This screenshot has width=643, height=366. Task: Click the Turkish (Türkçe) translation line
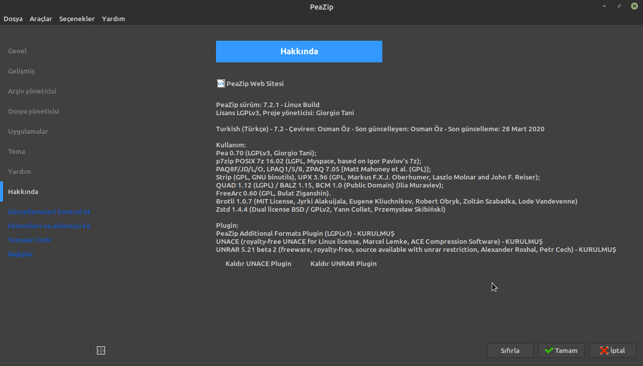tap(380, 129)
